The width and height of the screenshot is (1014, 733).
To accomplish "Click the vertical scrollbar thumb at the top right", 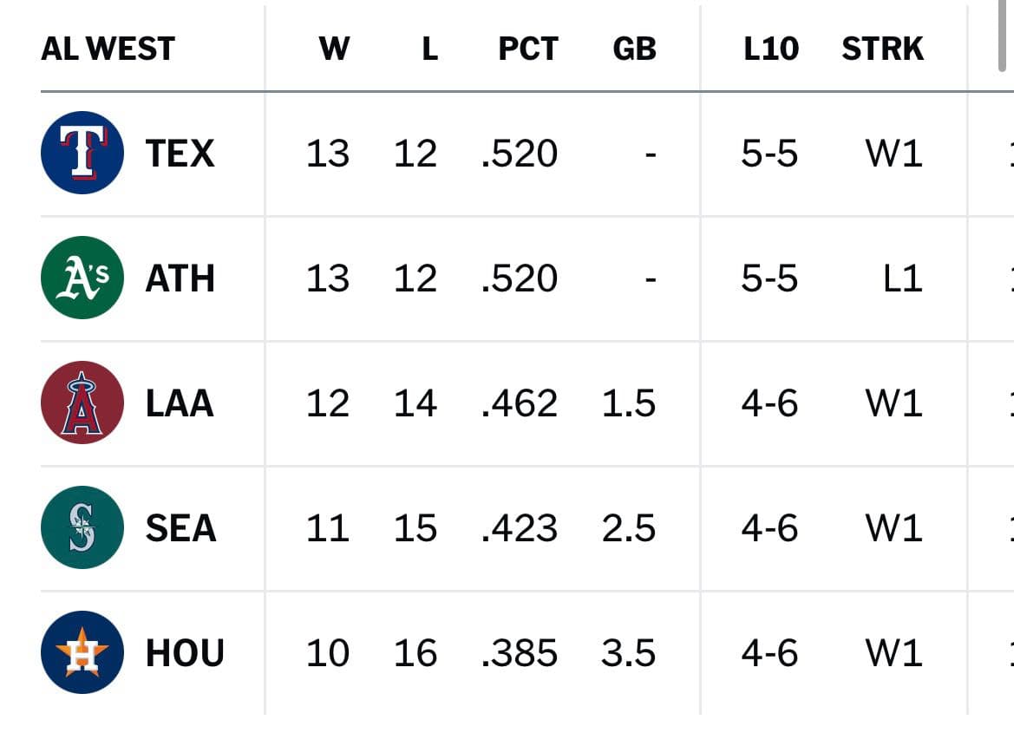I will point(1003,37).
